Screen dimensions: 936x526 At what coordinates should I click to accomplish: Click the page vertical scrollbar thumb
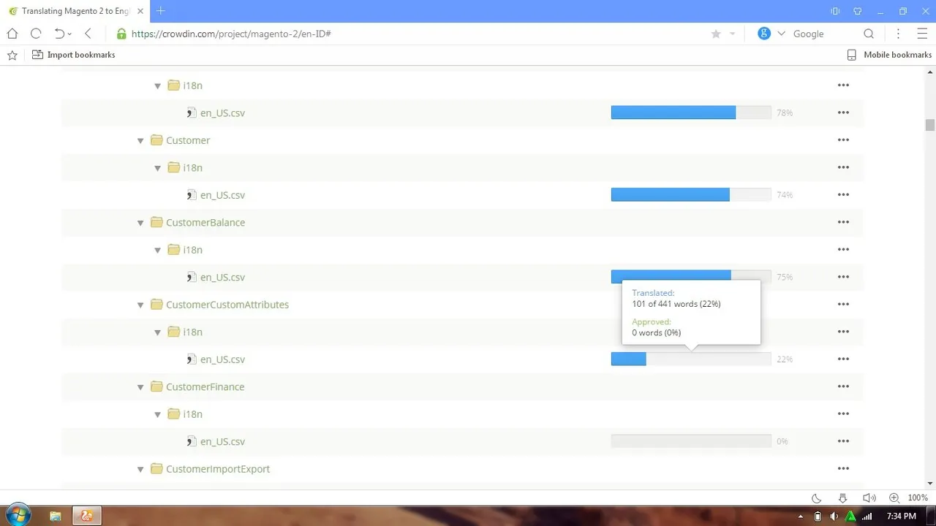(x=929, y=125)
